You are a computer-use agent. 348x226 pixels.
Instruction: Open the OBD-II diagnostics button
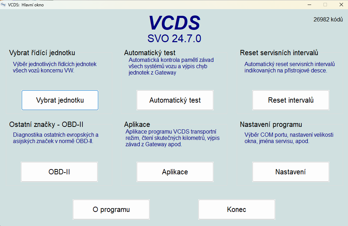(x=59, y=172)
